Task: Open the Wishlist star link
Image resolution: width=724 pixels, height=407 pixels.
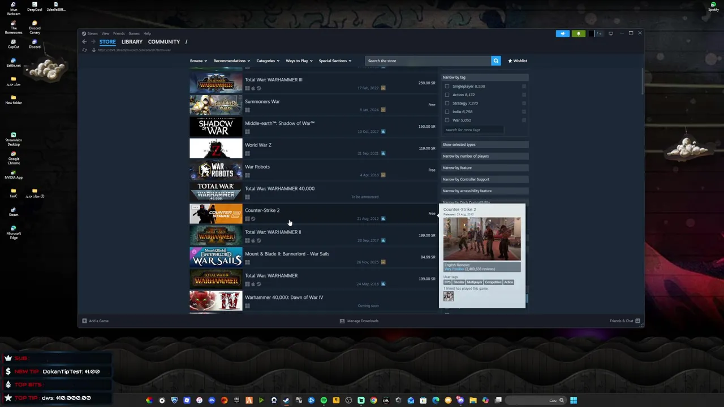Action: pos(518,60)
